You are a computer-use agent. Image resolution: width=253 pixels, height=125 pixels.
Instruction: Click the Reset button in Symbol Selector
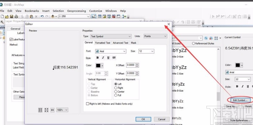pyautogui.click(x=248, y=106)
